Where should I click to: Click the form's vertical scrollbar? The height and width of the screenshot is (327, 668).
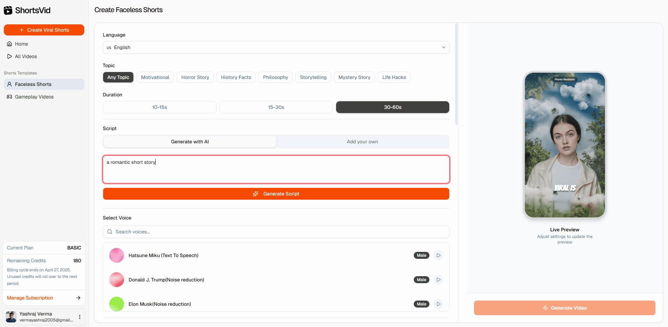(456, 74)
